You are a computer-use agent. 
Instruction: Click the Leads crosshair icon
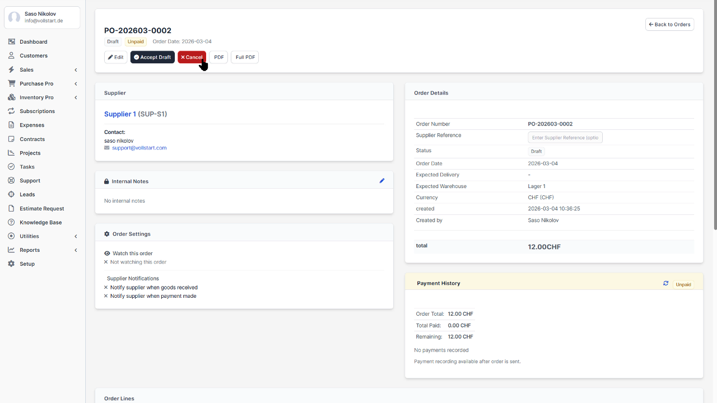(x=11, y=194)
